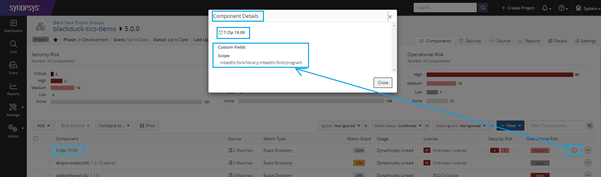Viewport: 601px width, 177px height.
Task: Click the H license risk badge for 7-Zip
Action: (x=427, y=150)
